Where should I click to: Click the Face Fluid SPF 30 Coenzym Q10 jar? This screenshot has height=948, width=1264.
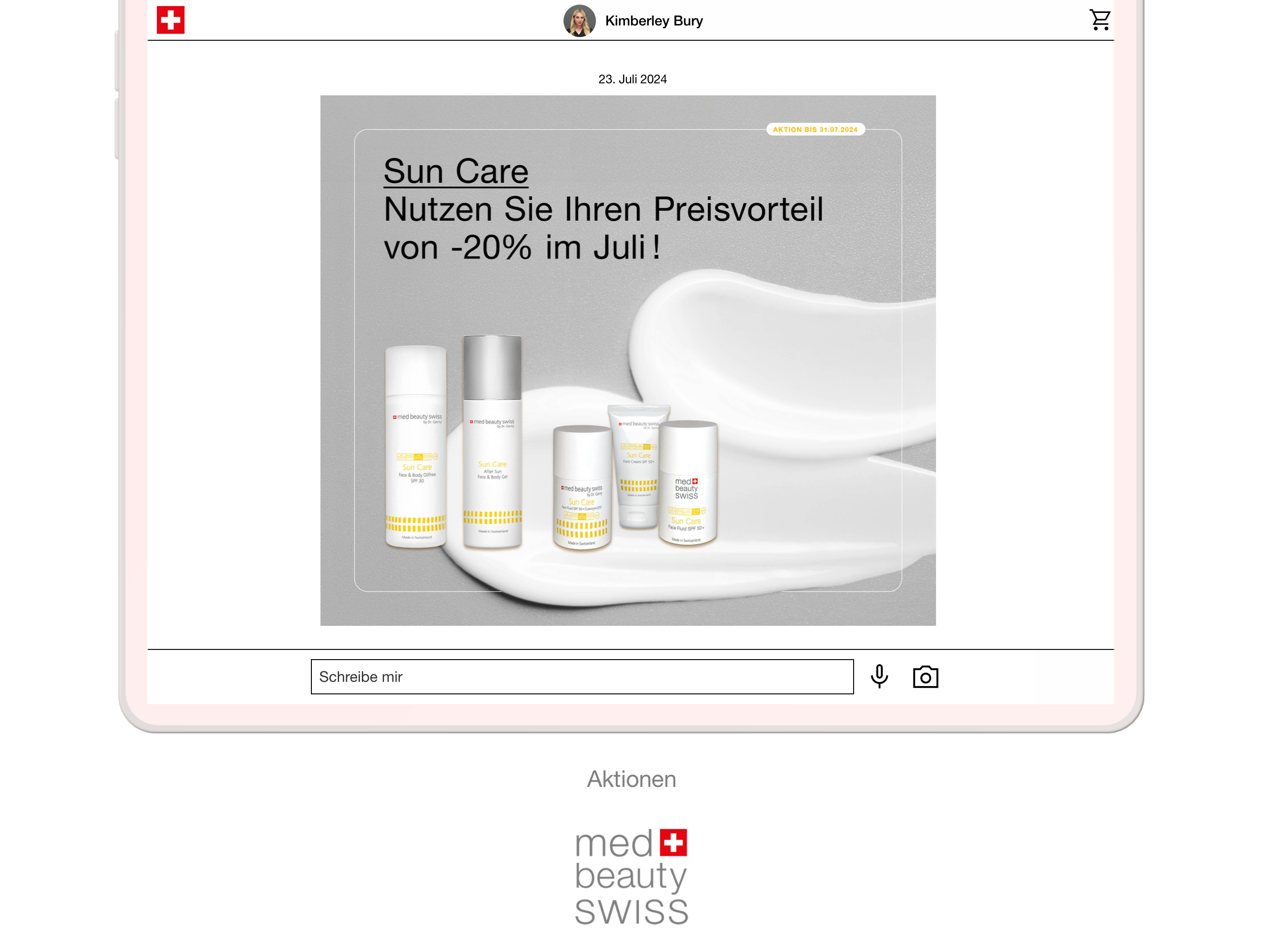(x=582, y=488)
